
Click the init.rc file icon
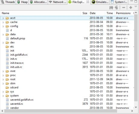(x=7, y=59)
